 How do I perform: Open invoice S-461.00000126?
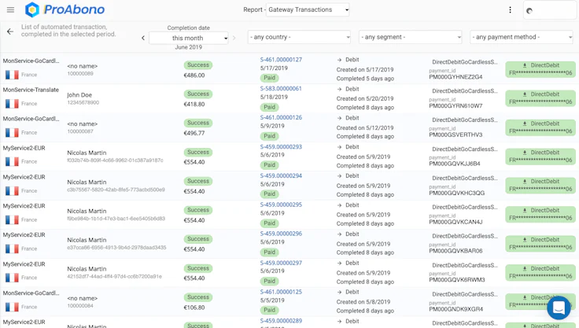tap(281, 117)
